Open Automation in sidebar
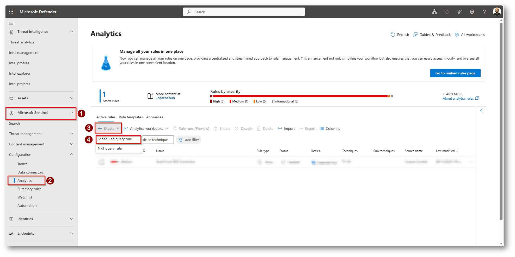Image resolution: width=515 pixels, height=257 pixels. pos(27,205)
